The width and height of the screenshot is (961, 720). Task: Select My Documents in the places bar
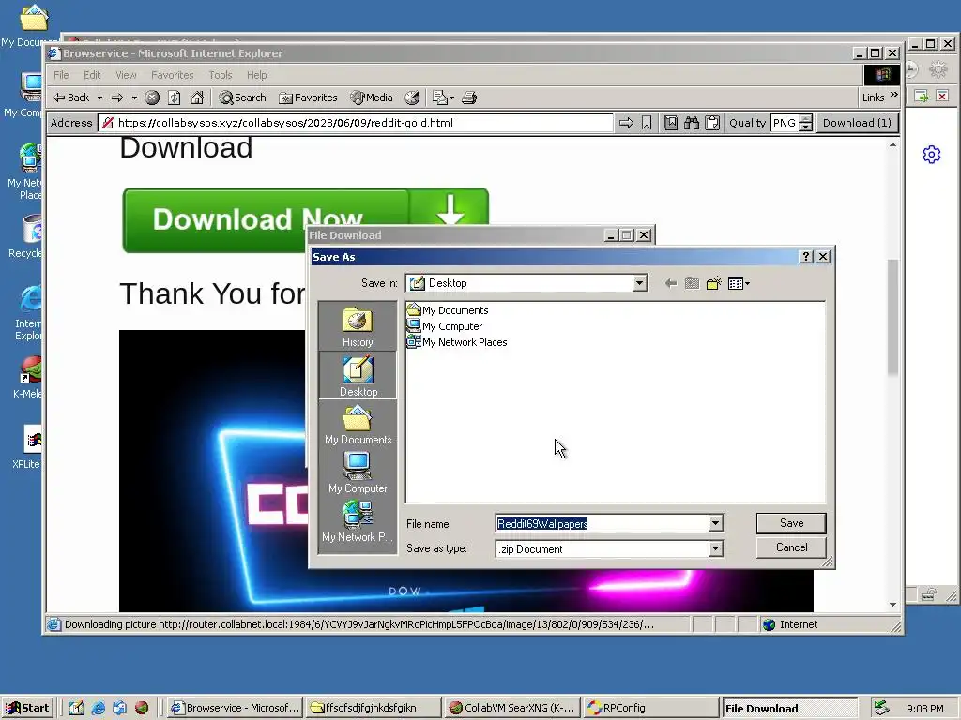pos(358,425)
